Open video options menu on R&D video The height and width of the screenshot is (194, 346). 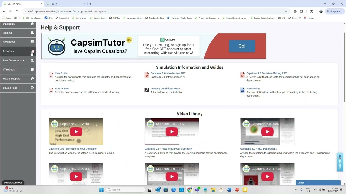coord(288,124)
